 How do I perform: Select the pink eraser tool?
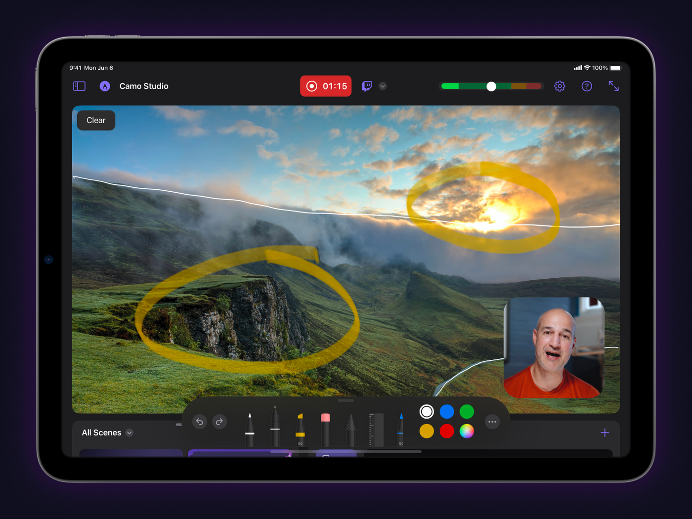[x=325, y=430]
